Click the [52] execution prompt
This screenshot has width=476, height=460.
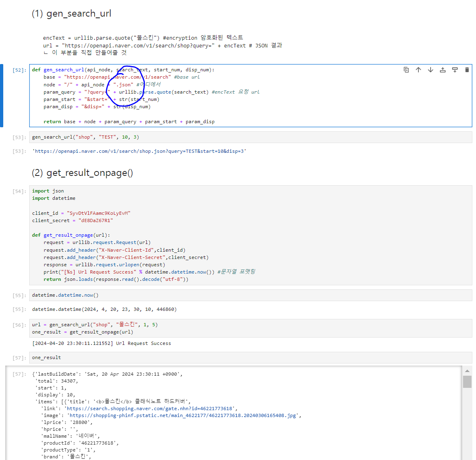[x=19, y=70]
